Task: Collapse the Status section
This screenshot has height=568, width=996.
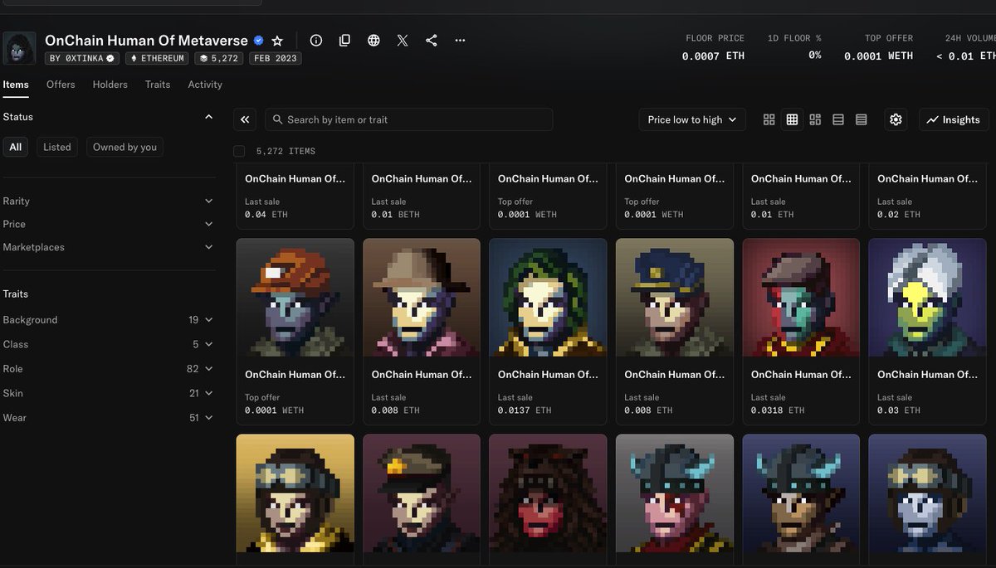Action: click(208, 117)
